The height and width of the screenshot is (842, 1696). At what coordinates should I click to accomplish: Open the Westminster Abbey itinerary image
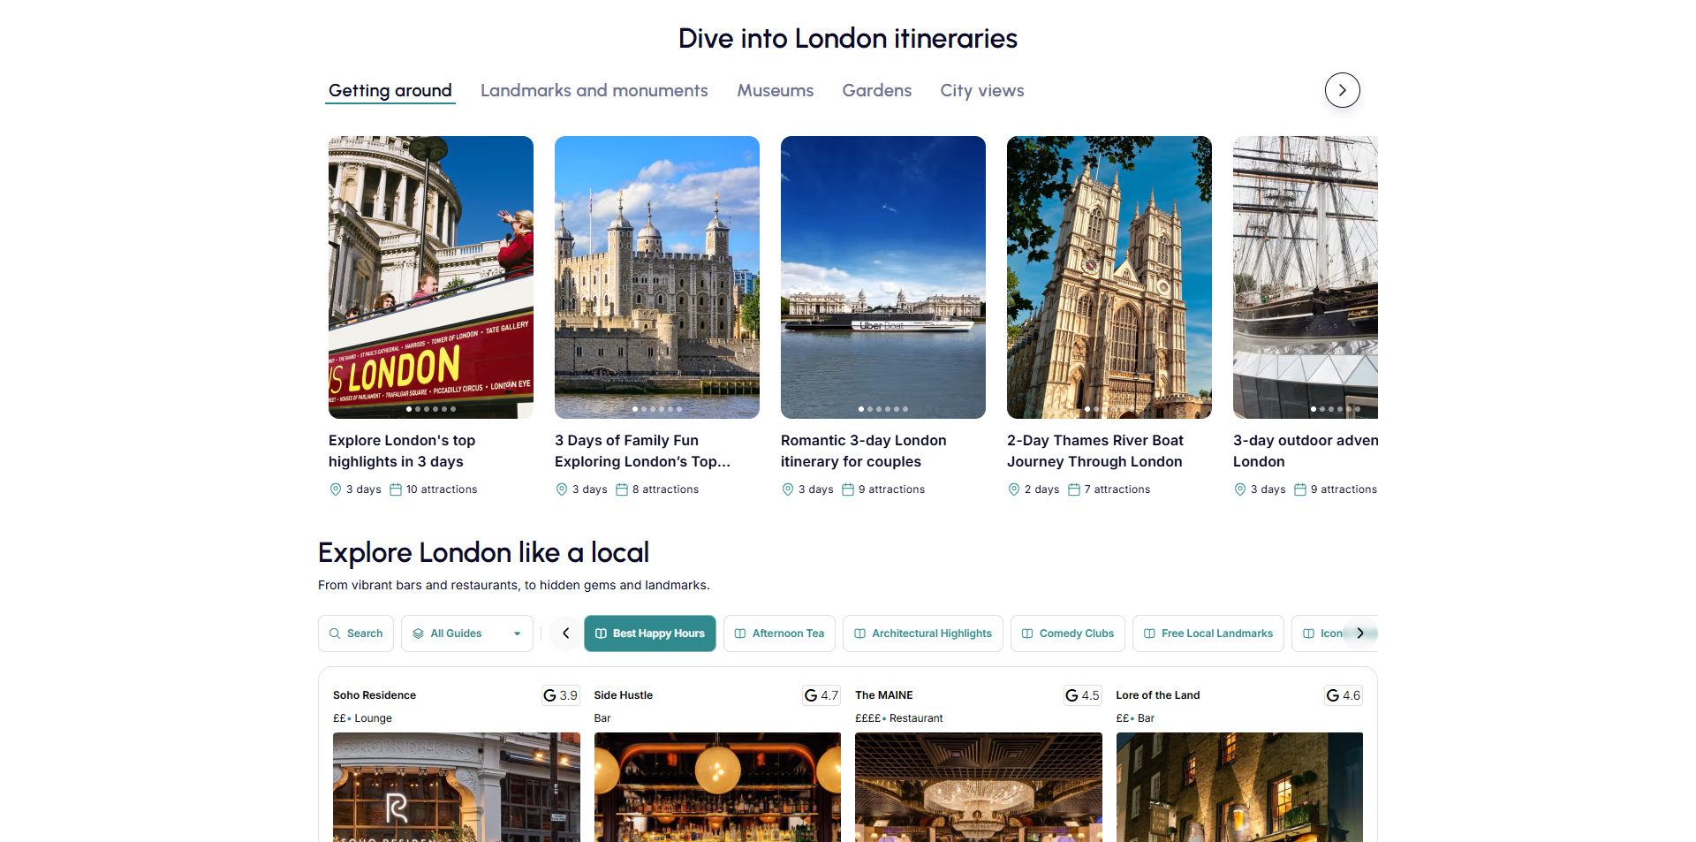click(1109, 277)
